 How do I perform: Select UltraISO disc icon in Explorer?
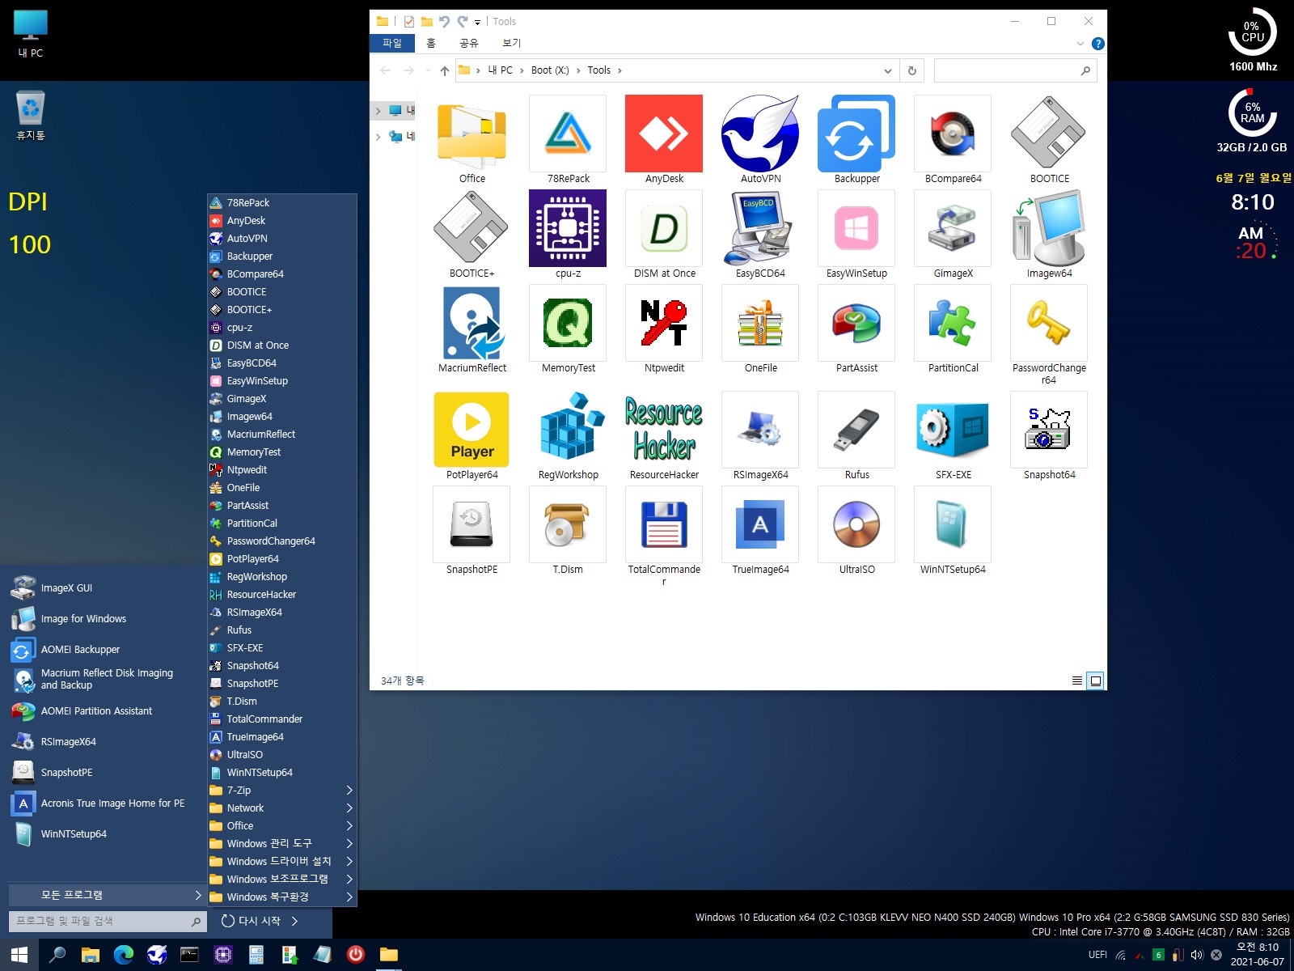pyautogui.click(x=856, y=524)
